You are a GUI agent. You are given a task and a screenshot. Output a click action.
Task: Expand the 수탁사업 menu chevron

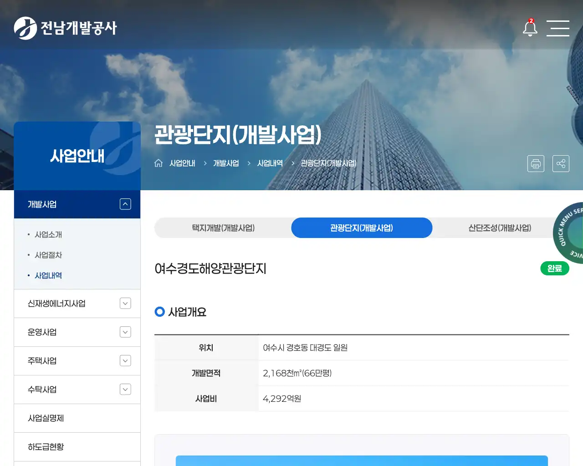[x=125, y=390]
